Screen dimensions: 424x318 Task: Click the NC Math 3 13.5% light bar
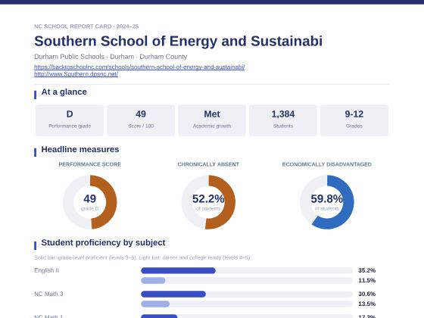(x=155, y=304)
